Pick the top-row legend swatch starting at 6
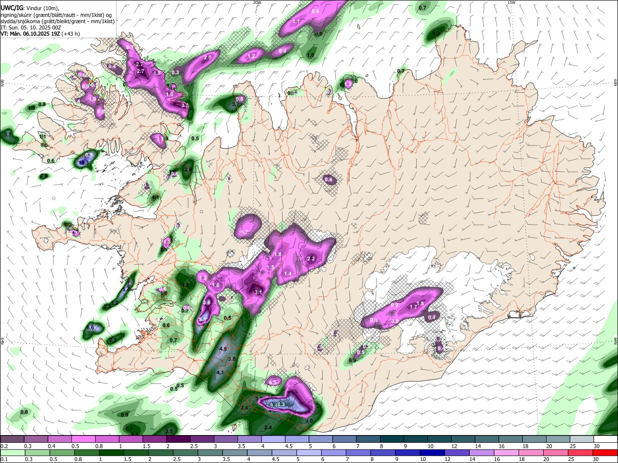 click(x=344, y=439)
